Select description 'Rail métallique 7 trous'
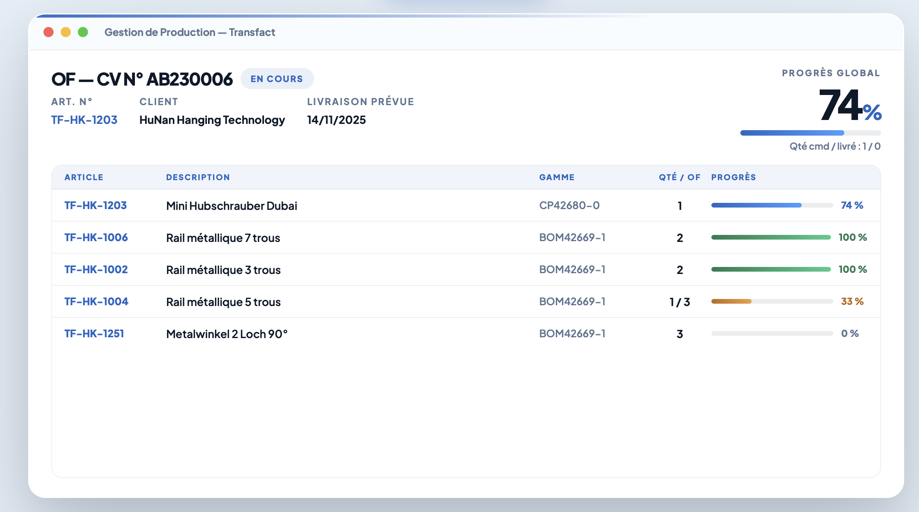The image size is (919, 512). point(223,238)
